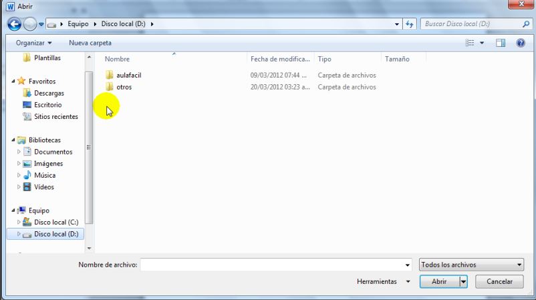
Task: Select the Vídeos library
Action: [43, 187]
